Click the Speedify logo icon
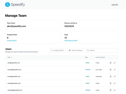 (8, 5)
